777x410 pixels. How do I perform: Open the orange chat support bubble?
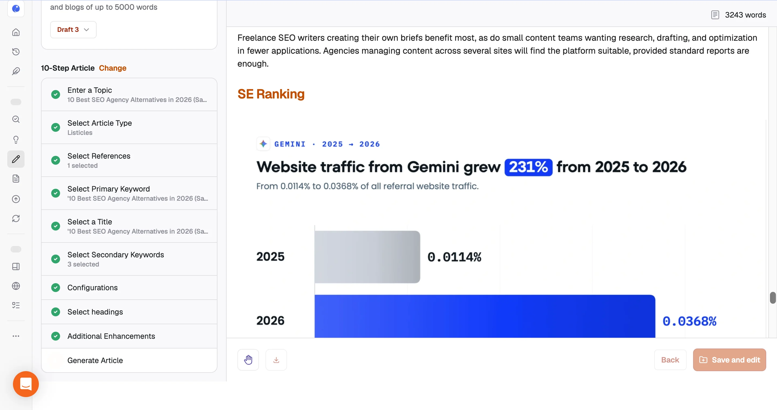26,384
